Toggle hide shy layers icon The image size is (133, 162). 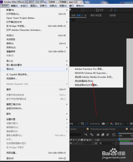98,135
